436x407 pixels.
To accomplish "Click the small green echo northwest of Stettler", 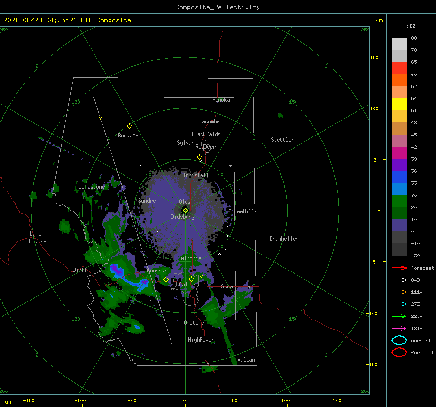I will pos(280,115).
